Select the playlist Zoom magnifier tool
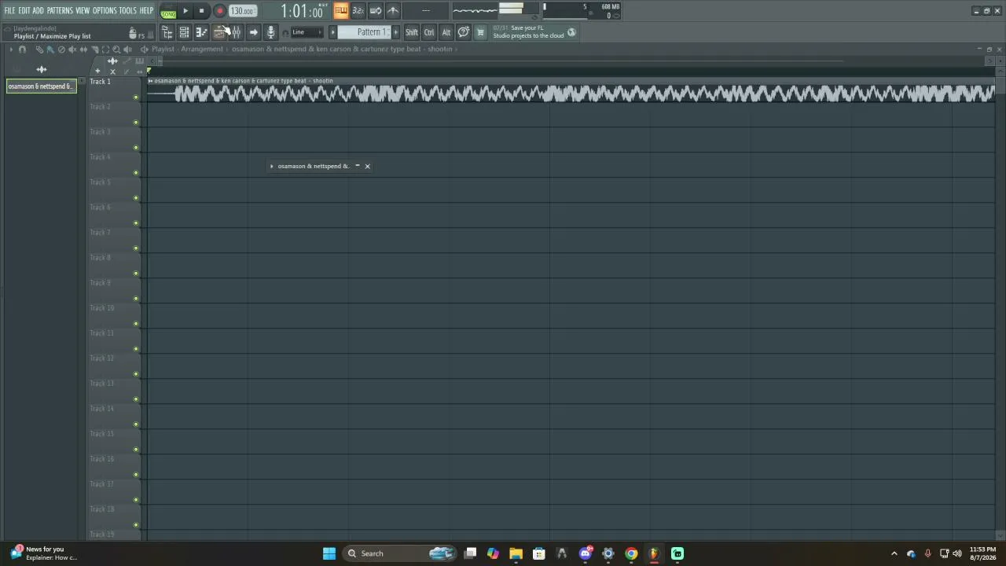1006x566 pixels. point(116,50)
